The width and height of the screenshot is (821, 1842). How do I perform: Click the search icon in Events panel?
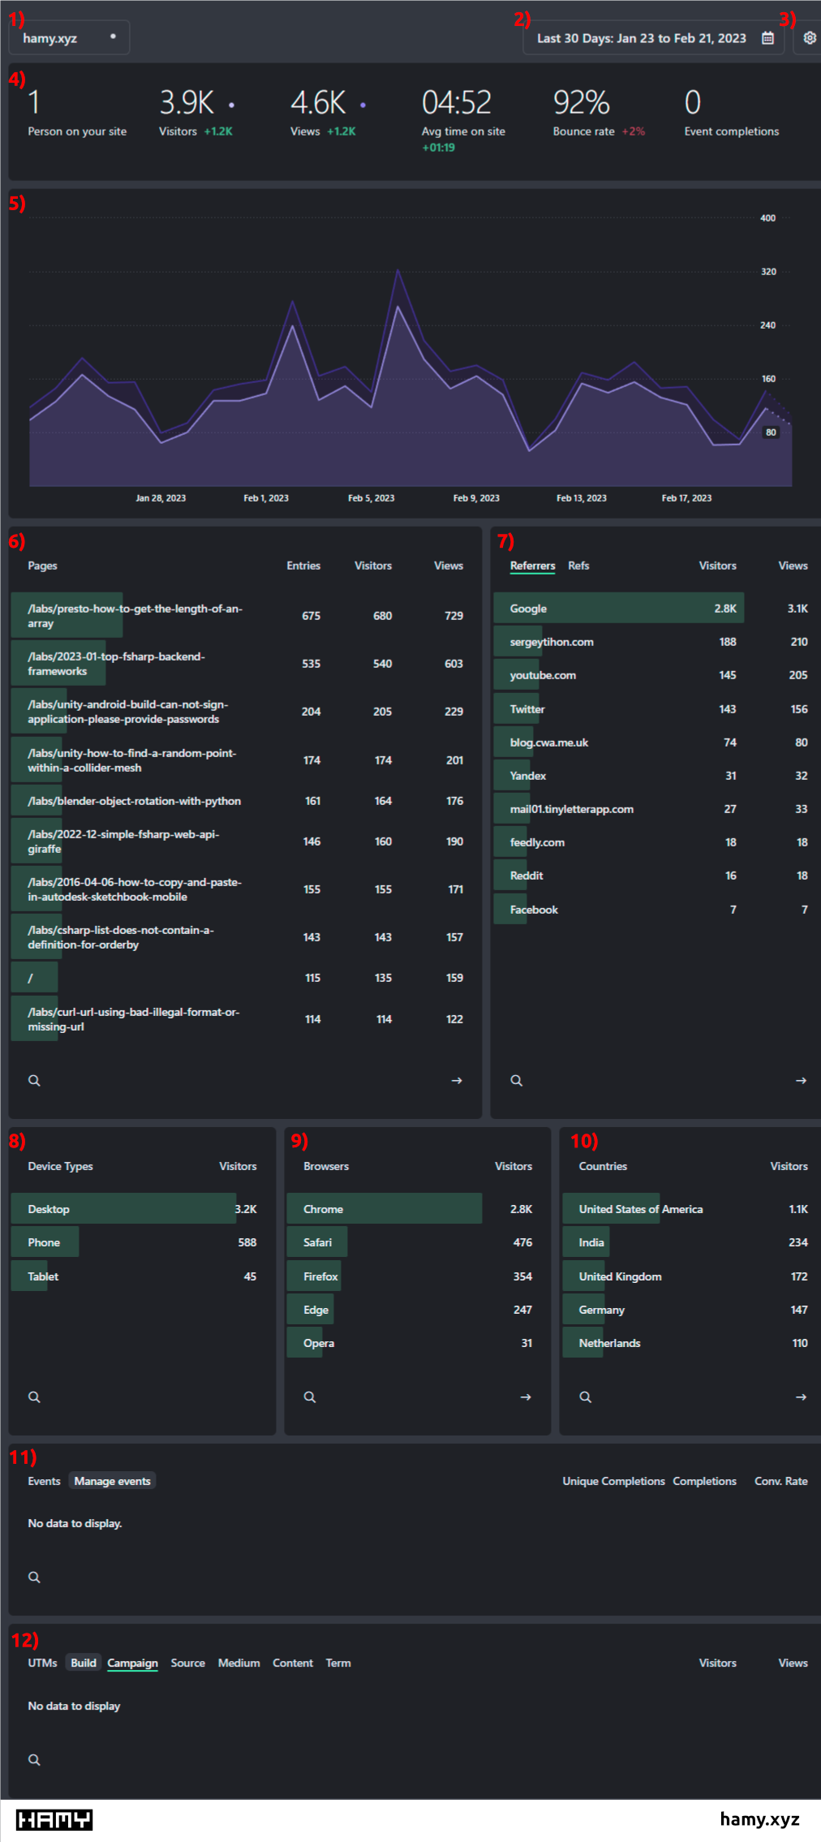pyautogui.click(x=34, y=1577)
